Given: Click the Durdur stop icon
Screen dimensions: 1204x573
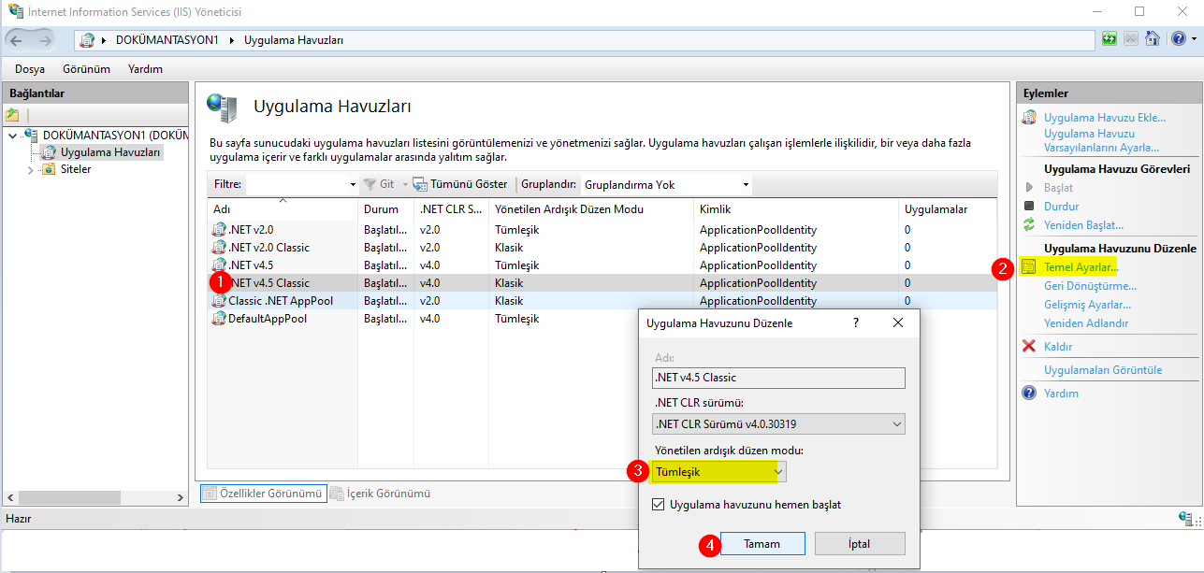Looking at the screenshot, I should click(x=1029, y=206).
